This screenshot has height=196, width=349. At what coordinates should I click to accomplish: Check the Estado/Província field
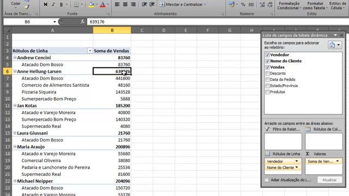tap(268, 86)
